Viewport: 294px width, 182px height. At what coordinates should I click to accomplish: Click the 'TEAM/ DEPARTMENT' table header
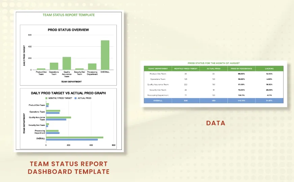[158, 69]
